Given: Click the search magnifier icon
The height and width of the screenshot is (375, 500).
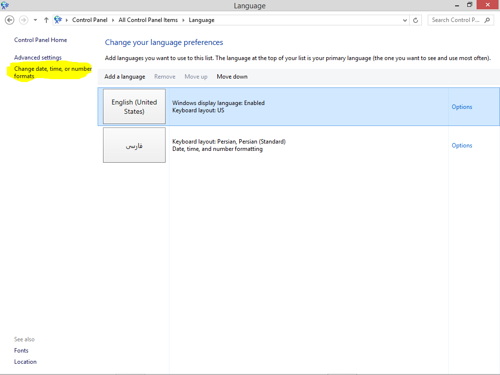Looking at the screenshot, I should tap(487, 20).
